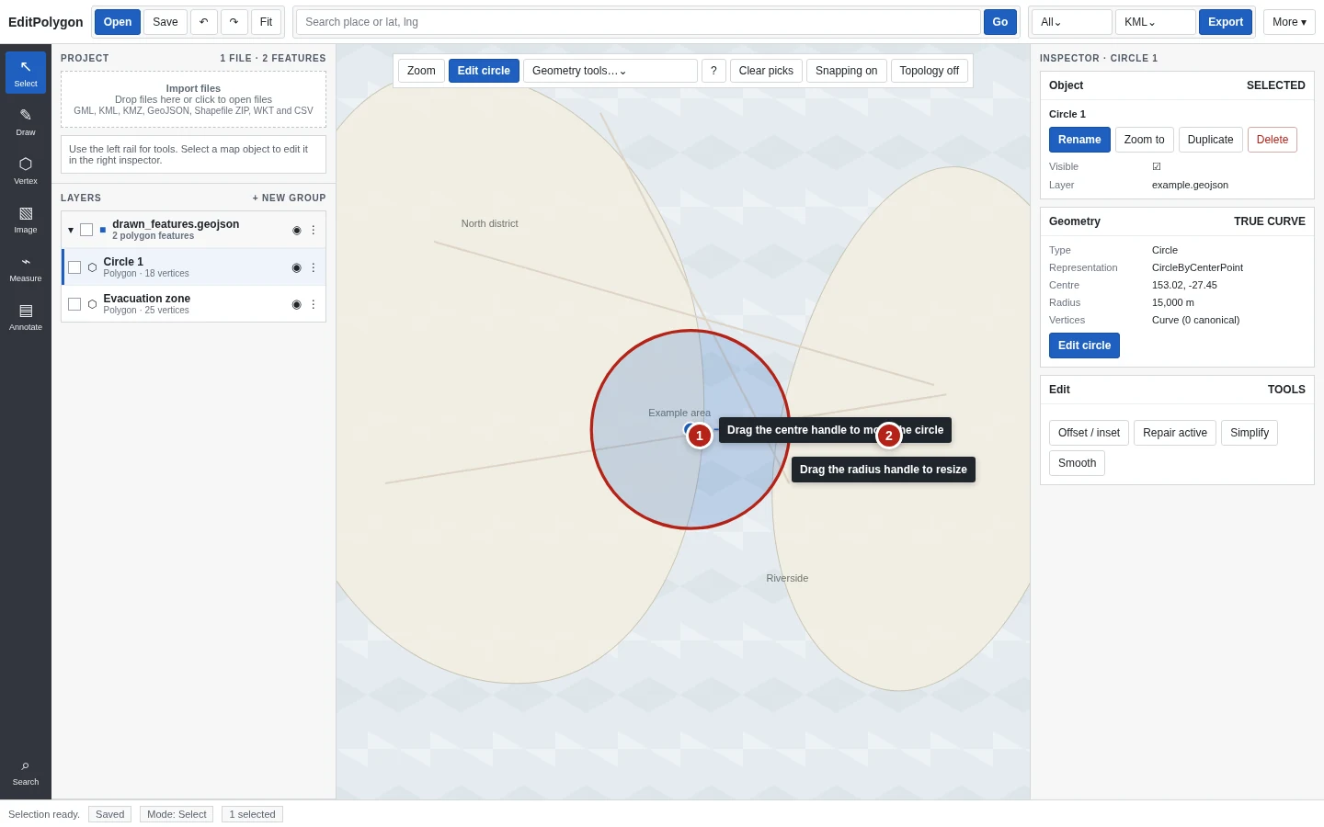Open options menu for Evacuation zone layer

click(313, 304)
